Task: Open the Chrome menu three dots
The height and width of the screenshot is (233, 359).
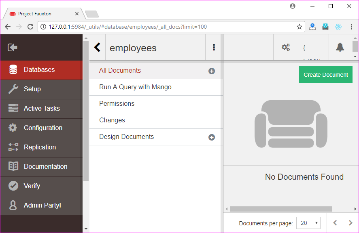Action: (x=351, y=27)
